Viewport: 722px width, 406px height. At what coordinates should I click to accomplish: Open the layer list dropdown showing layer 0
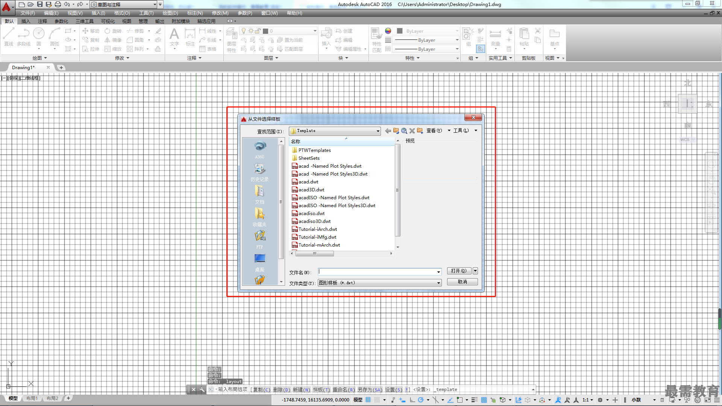click(279, 31)
